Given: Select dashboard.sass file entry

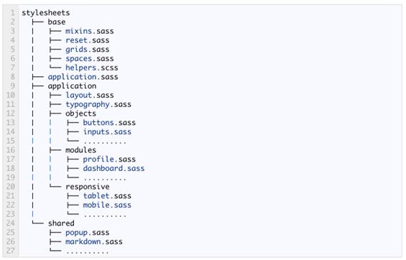Looking at the screenshot, I should (x=114, y=168).
